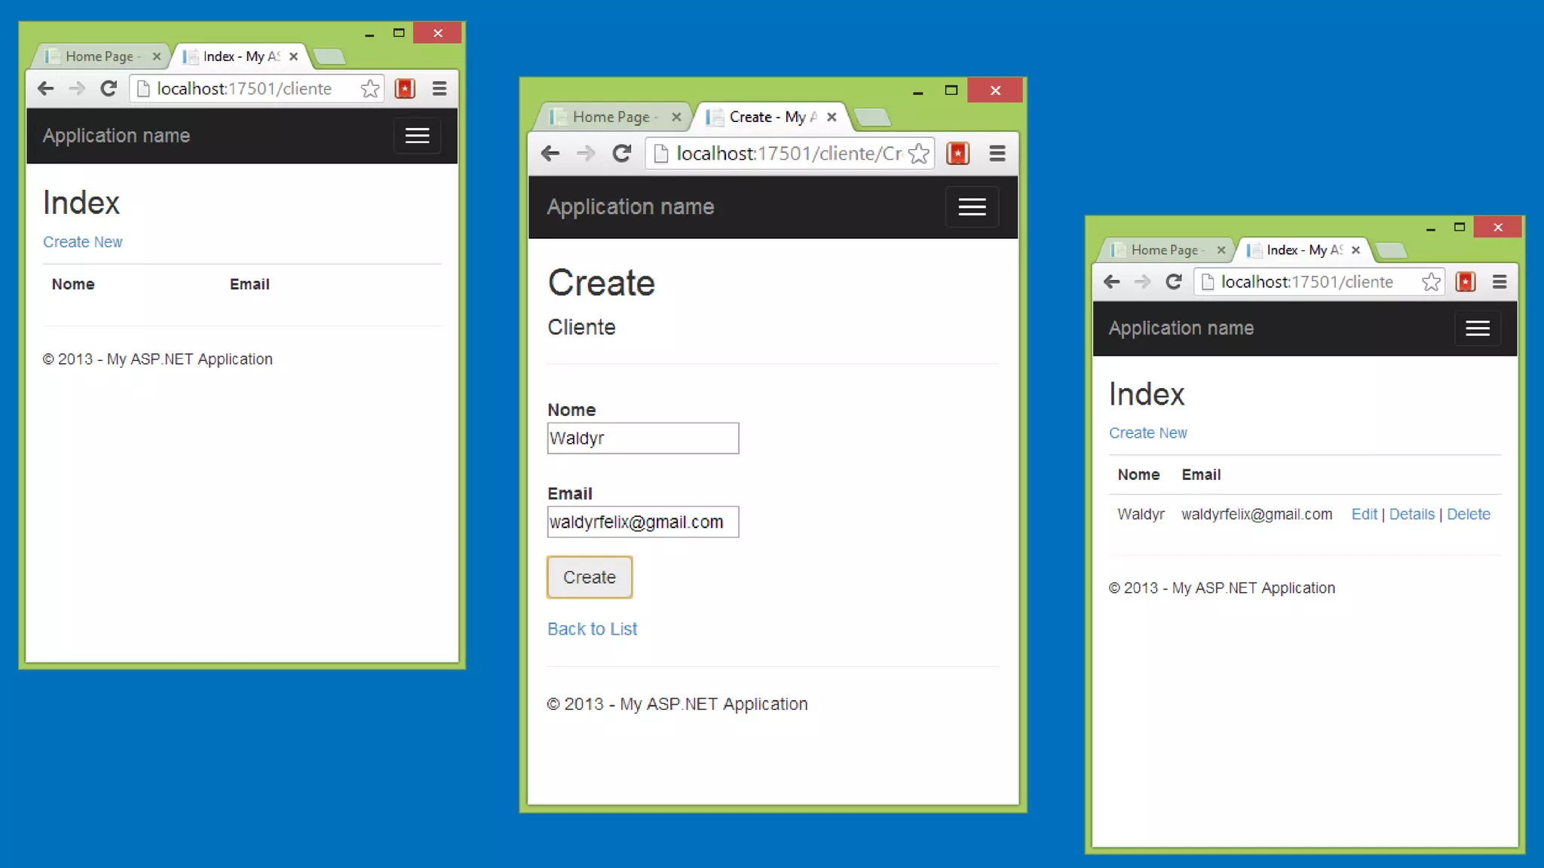Open Chrome menu in Create window
Viewport: 1544px width, 868px height.
pos(997,154)
